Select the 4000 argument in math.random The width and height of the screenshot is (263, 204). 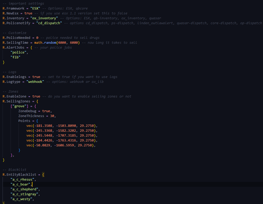[62, 43]
